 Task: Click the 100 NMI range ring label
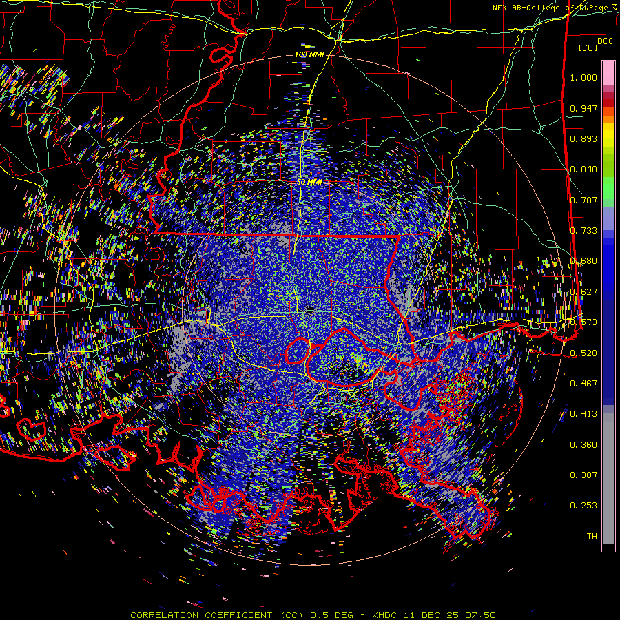click(309, 54)
